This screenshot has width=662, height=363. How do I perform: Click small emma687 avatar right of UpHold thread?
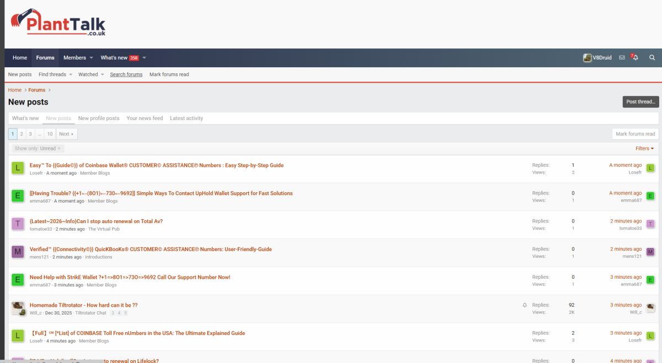(650, 196)
